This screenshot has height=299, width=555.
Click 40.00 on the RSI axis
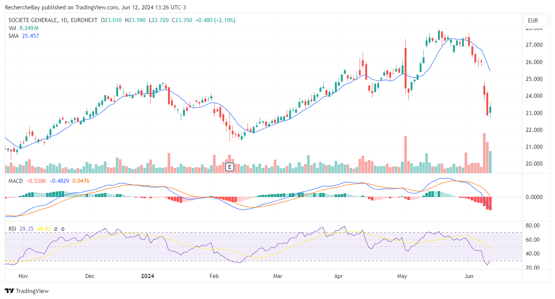click(533, 254)
